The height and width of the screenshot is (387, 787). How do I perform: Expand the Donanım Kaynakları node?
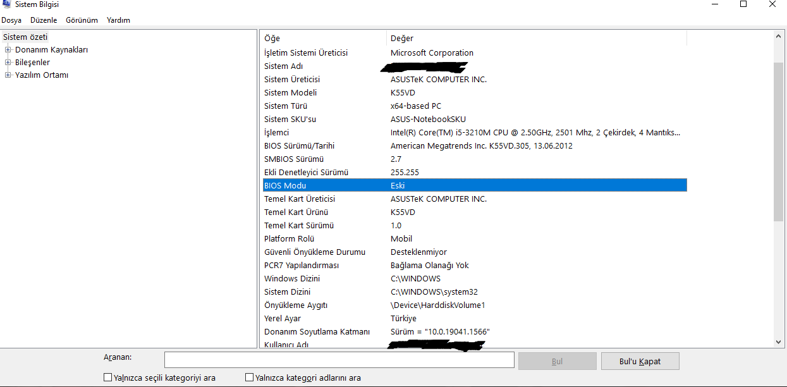tap(8, 49)
